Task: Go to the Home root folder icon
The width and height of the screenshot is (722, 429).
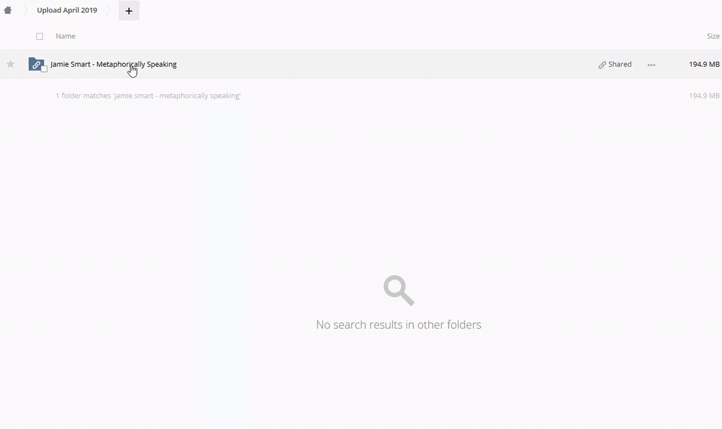Action: click(8, 10)
